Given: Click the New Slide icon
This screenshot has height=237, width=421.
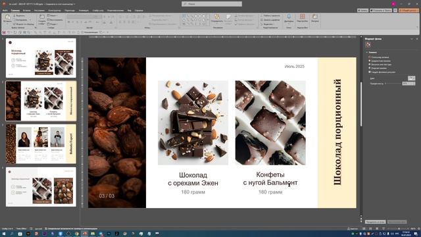Looking at the screenshot, I should point(42,17).
